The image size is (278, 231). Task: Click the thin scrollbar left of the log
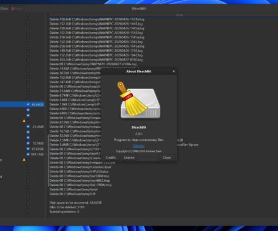[x=48, y=160]
